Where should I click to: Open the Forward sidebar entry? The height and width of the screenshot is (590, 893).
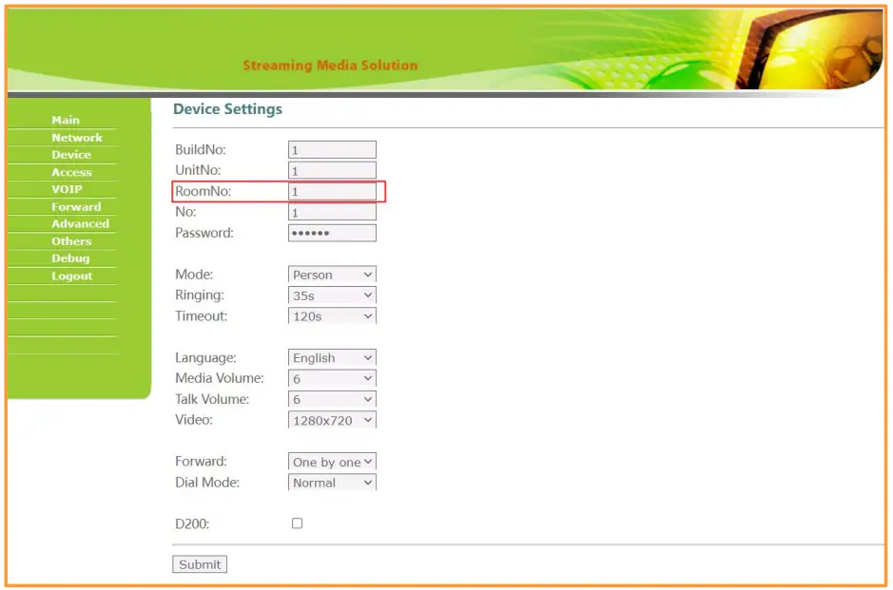click(x=75, y=206)
